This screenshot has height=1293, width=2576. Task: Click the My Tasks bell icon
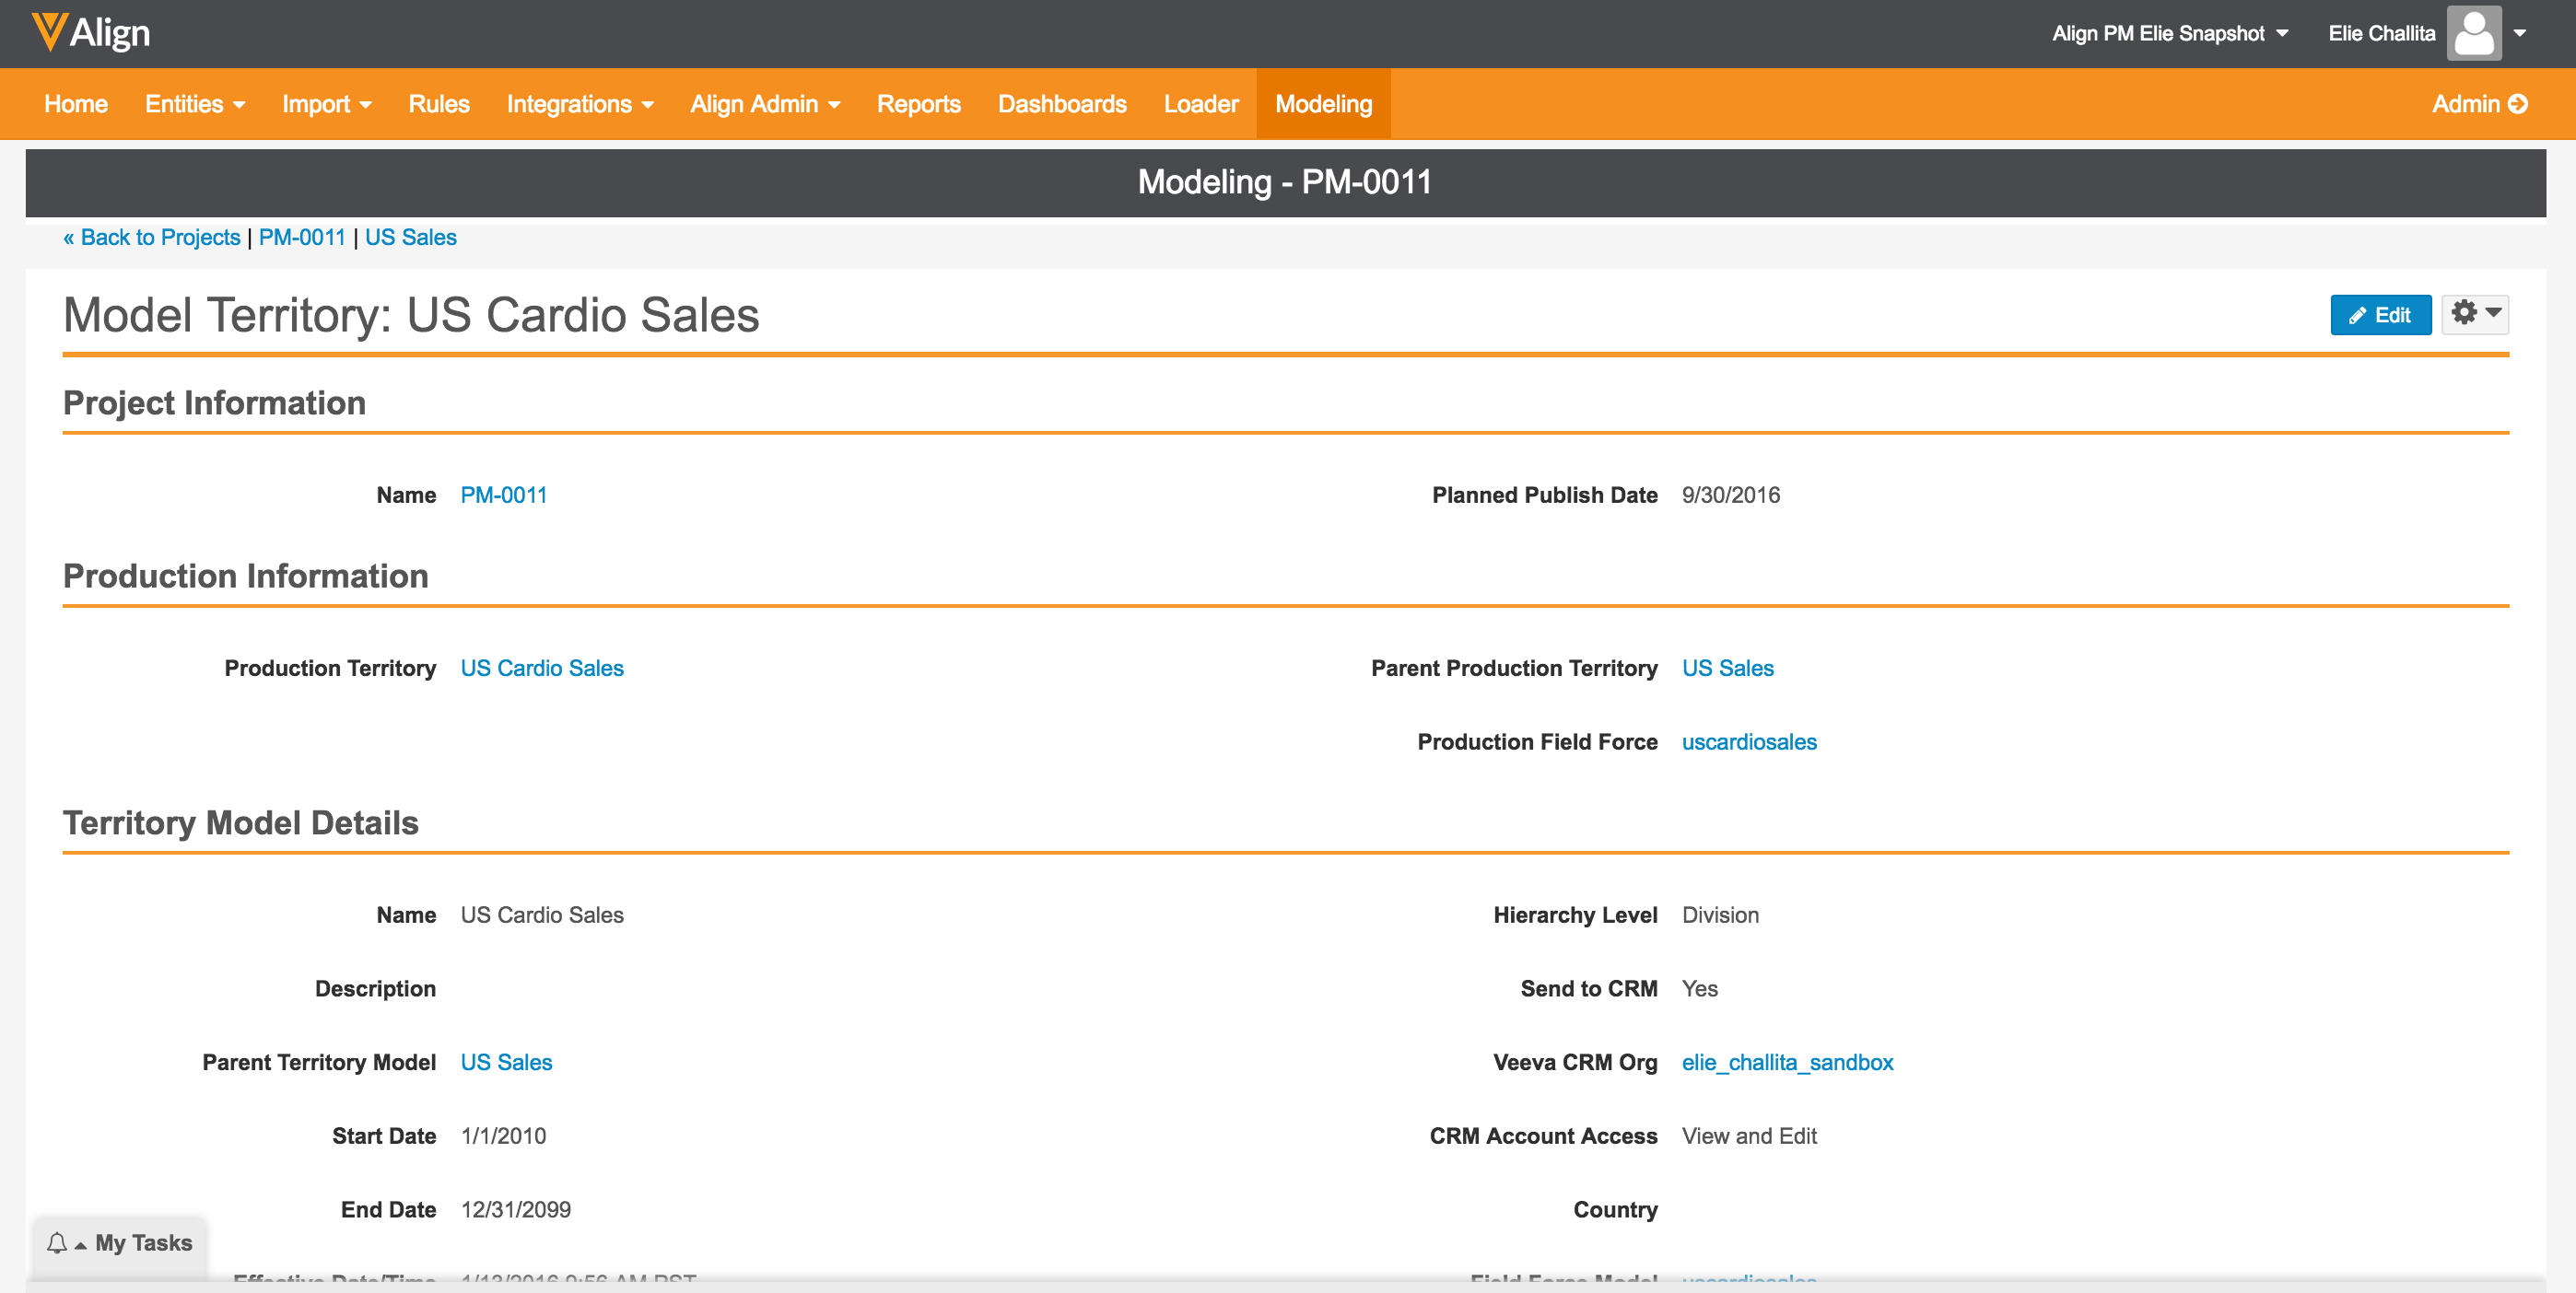click(x=57, y=1243)
